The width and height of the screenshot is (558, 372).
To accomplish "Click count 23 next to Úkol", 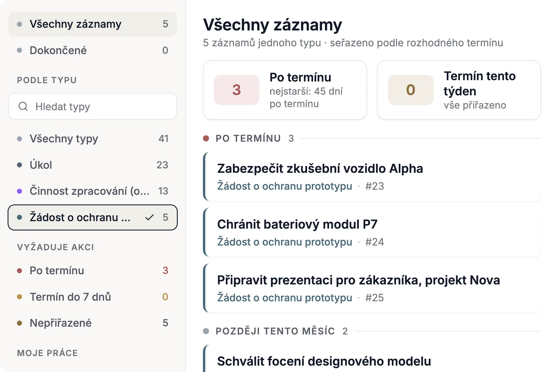I will (162, 165).
